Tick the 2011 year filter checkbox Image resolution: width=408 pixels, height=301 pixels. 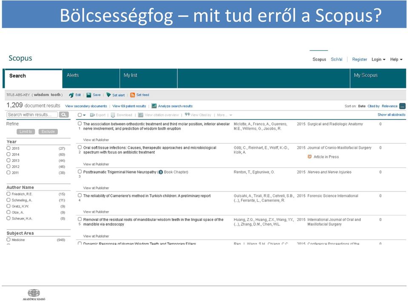(x=9, y=172)
